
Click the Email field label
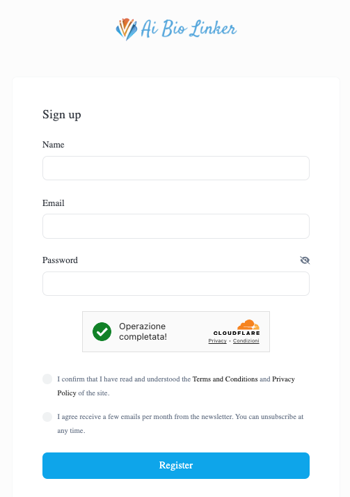pyautogui.click(x=53, y=203)
